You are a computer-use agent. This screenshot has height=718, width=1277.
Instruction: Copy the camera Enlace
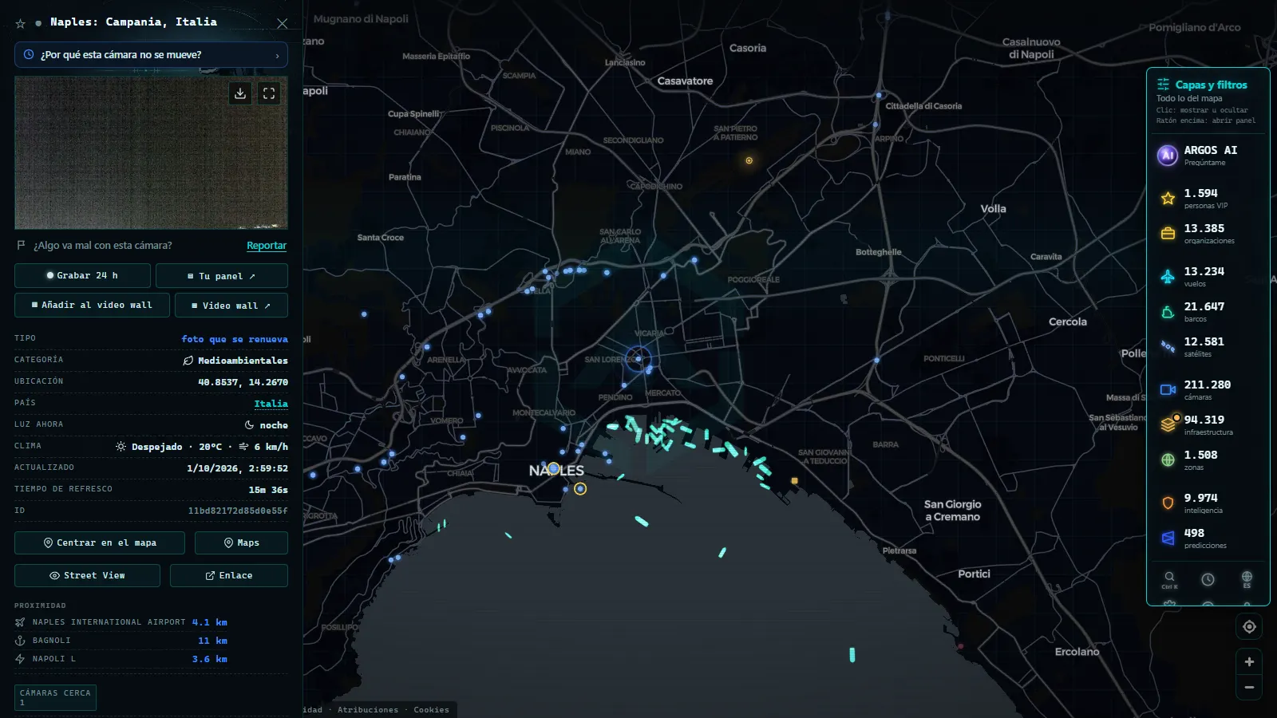(229, 575)
